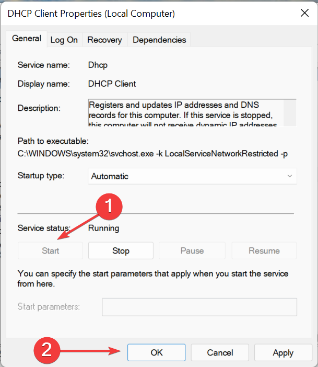Focus the Start parameters field

(x=199, y=307)
